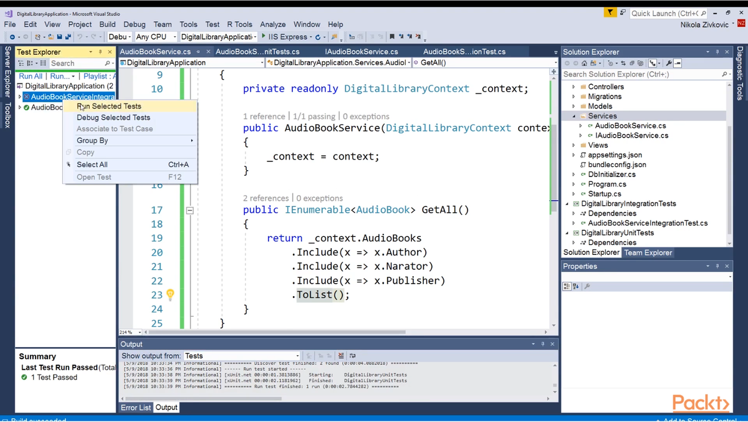
Task: Click the Navigate Backward toolbar icon
Action: click(x=12, y=37)
